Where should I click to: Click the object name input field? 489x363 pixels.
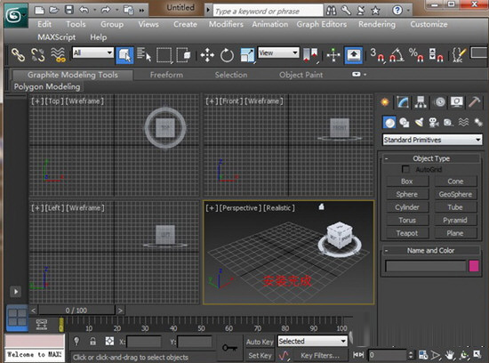426,266
